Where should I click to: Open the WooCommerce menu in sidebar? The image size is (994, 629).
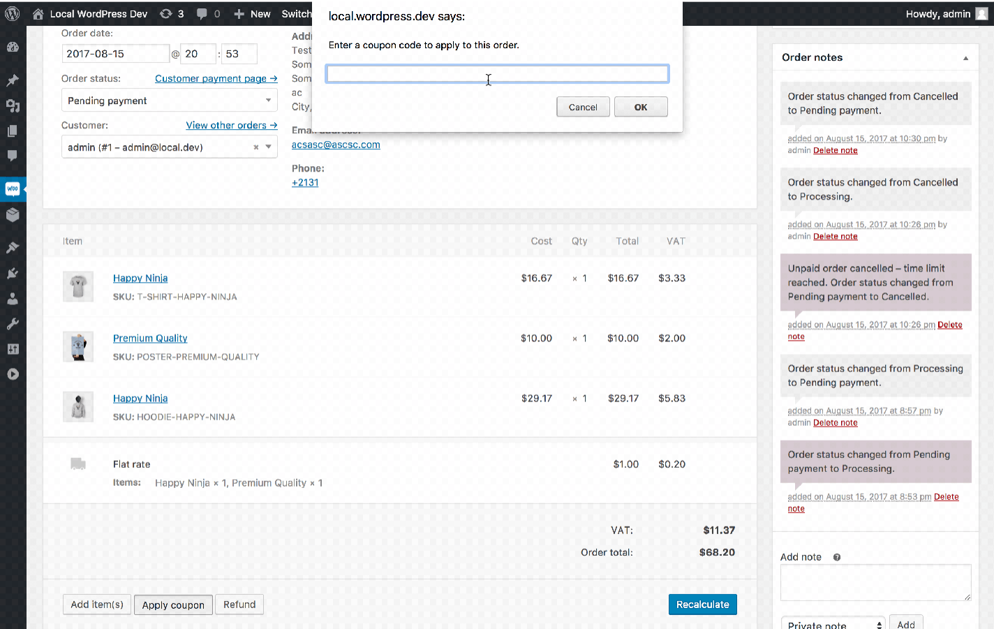point(13,189)
